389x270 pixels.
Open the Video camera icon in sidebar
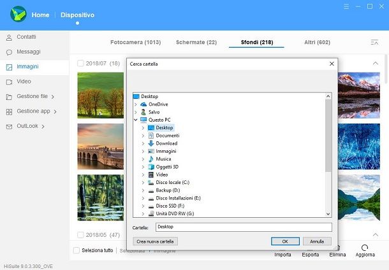pos(9,82)
